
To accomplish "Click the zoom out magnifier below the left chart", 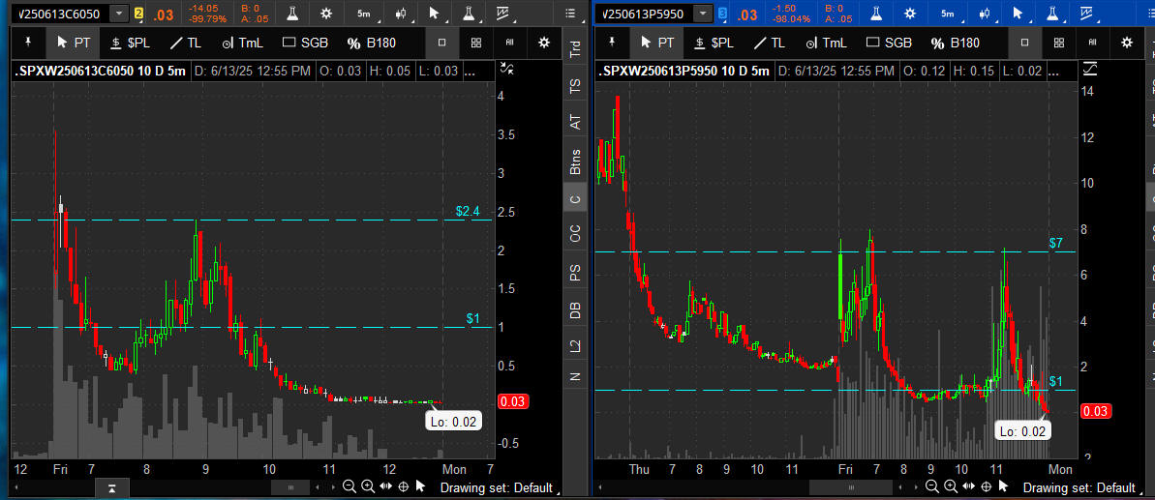I will pos(350,486).
